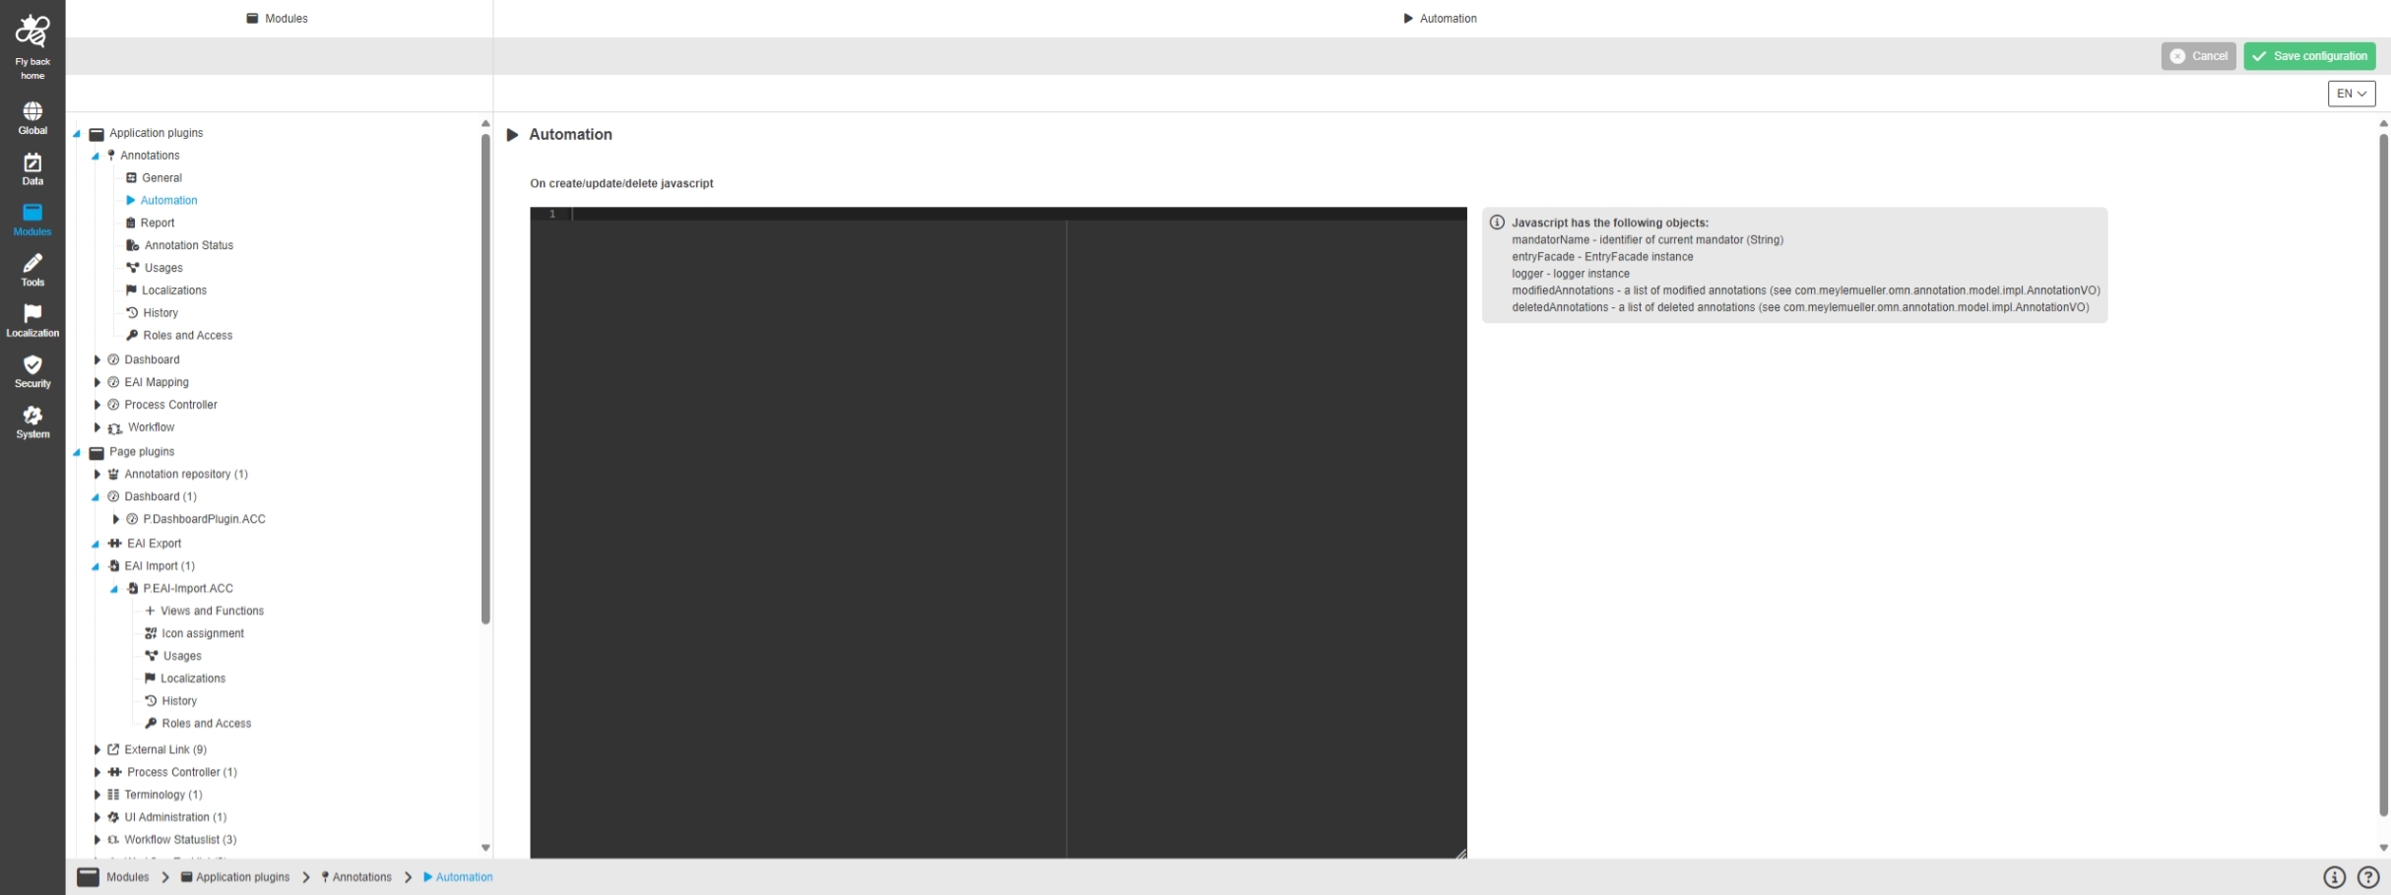Click the main content vertical scrollbar
Image resolution: width=2391 pixels, height=895 pixels.
(x=2383, y=475)
